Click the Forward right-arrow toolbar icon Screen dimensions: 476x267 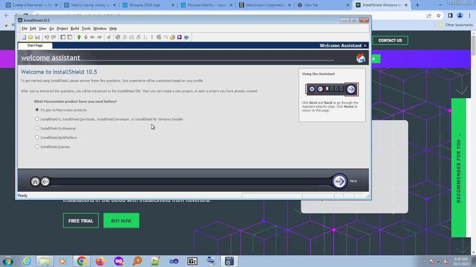(x=99, y=37)
